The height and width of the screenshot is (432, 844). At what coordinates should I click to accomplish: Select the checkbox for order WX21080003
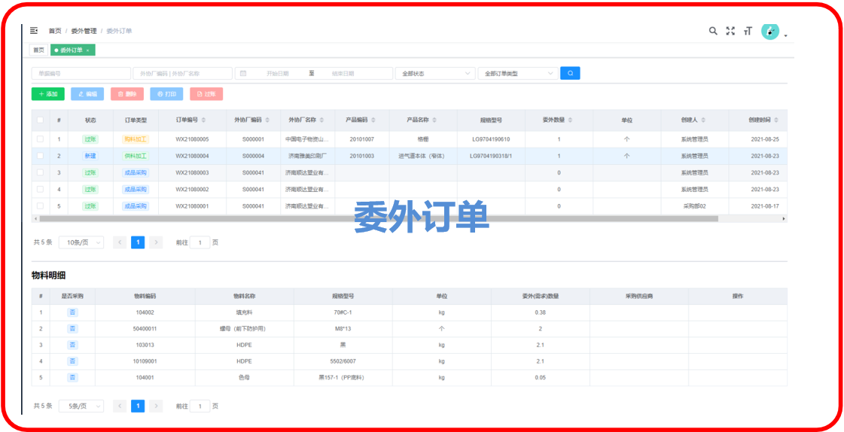click(x=40, y=172)
